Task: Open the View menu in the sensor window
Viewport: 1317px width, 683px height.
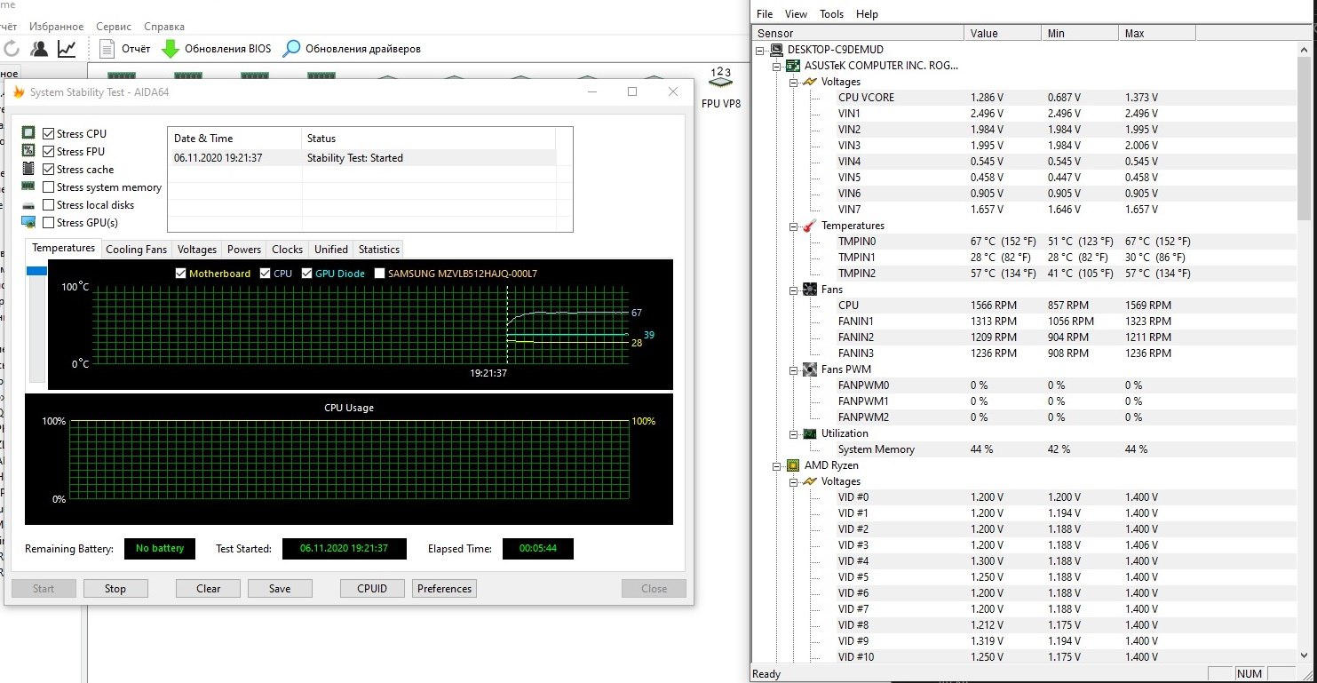Action: point(797,14)
